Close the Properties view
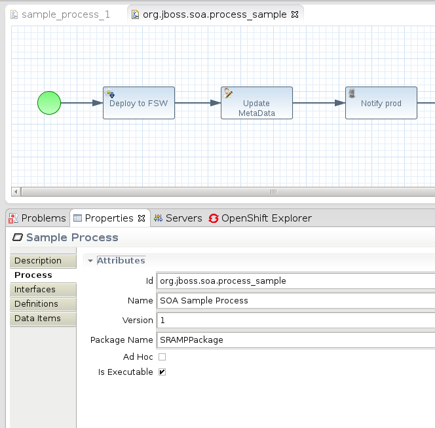435x428 pixels. click(x=142, y=218)
